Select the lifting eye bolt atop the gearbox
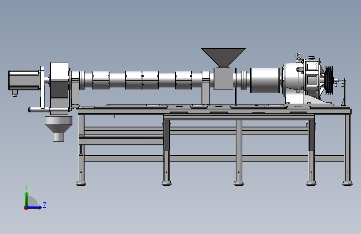 pyautogui.click(x=299, y=57)
